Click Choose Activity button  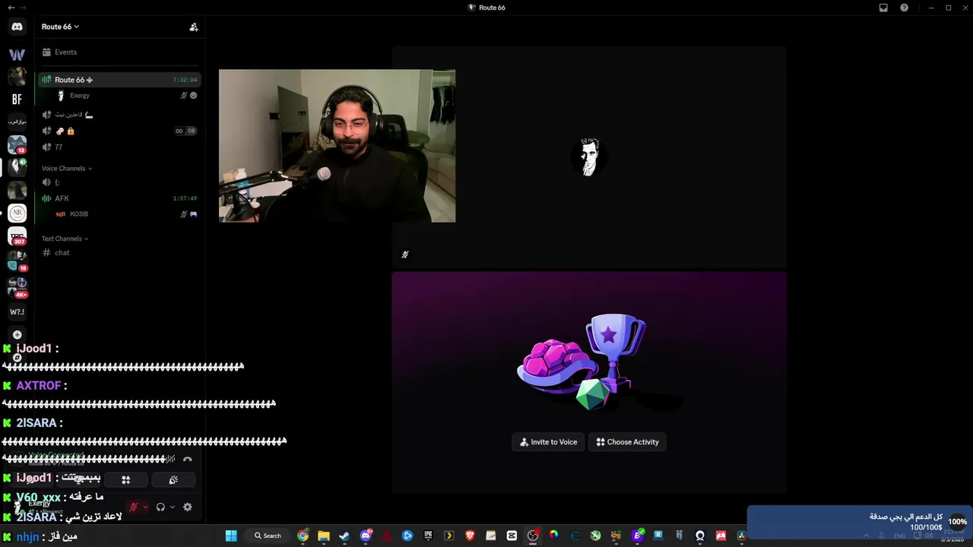627,442
